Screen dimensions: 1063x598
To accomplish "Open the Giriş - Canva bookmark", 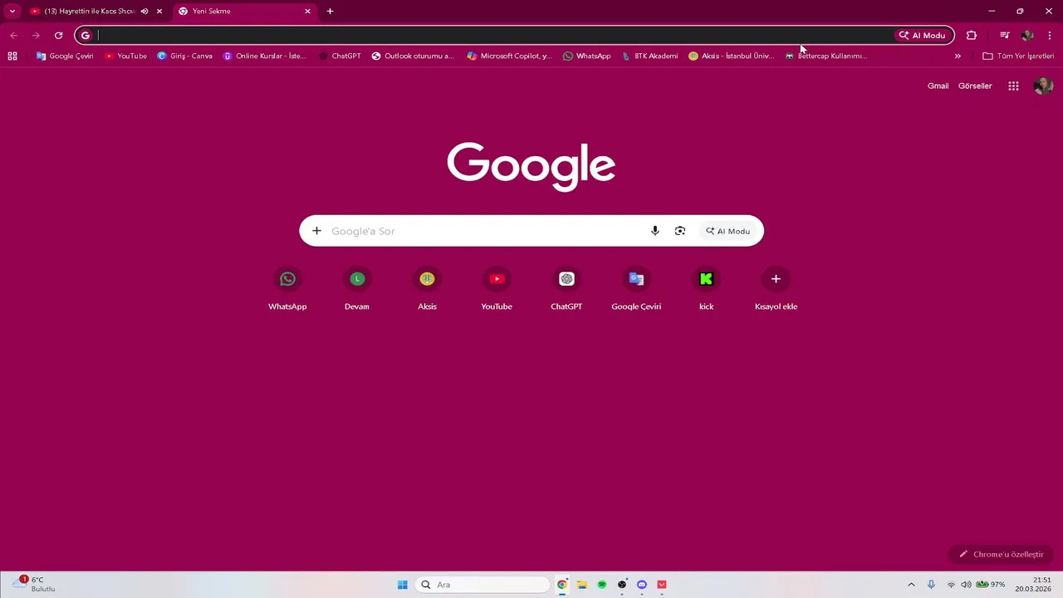I will (184, 56).
